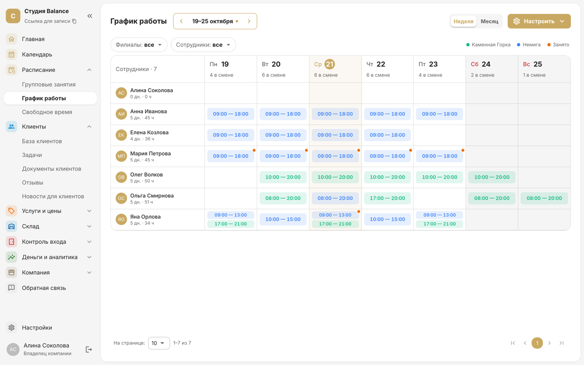Image resolution: width=584 pixels, height=365 pixels.
Task: Open the Календарь icon in sidebar
Action: (12, 55)
